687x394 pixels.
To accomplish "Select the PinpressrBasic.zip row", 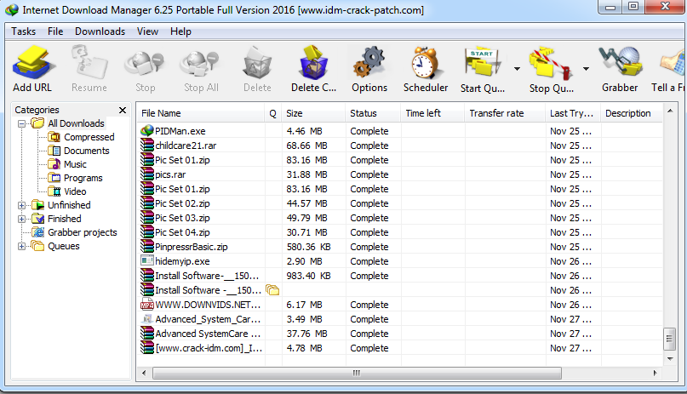I will point(401,247).
